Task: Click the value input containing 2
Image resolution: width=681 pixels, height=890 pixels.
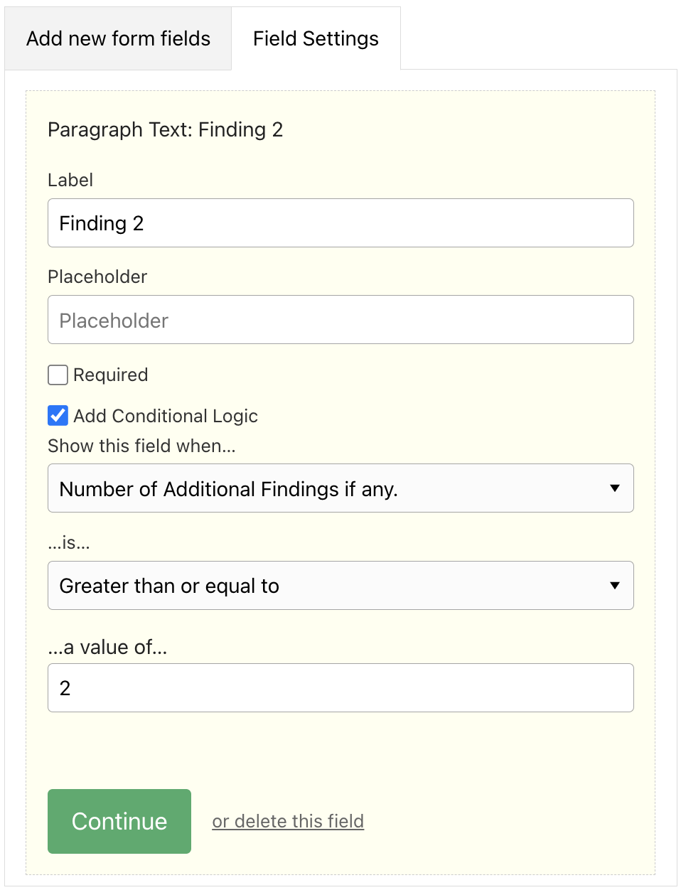Action: tap(340, 688)
